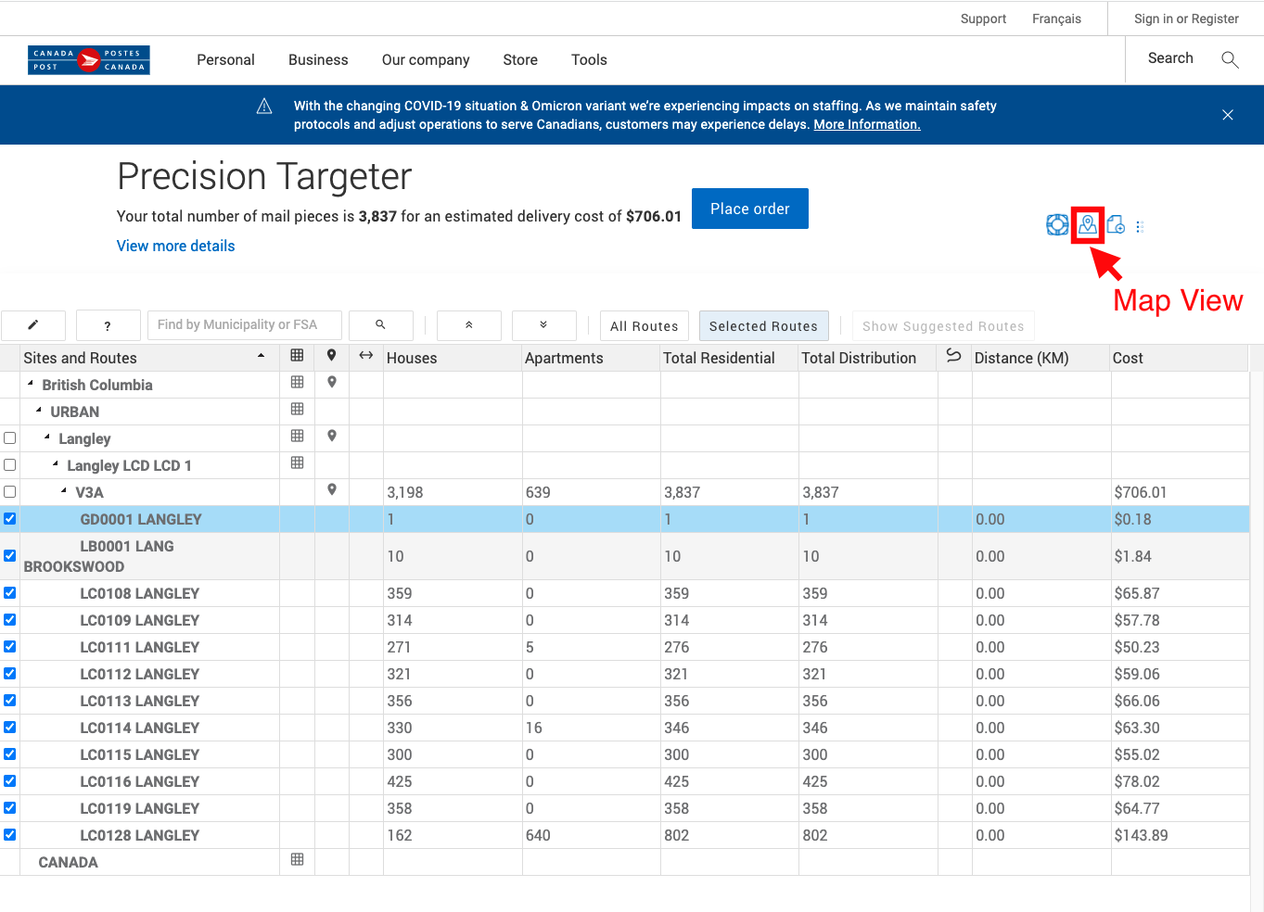
Task: Click the grid icon in the Langley row
Action: [x=297, y=436]
